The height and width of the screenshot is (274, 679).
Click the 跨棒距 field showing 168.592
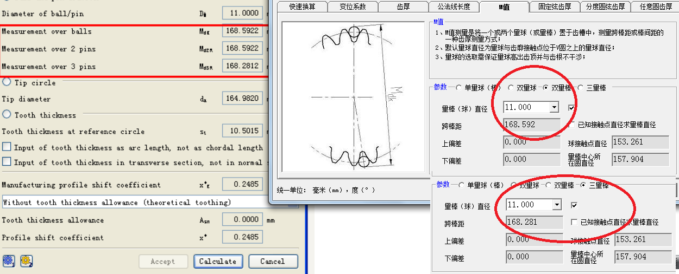pos(531,125)
